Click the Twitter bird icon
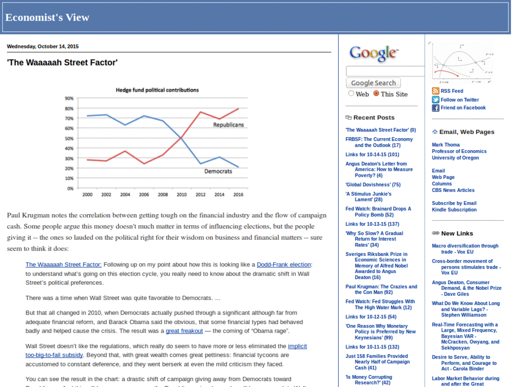The image size is (517, 387). pos(435,100)
